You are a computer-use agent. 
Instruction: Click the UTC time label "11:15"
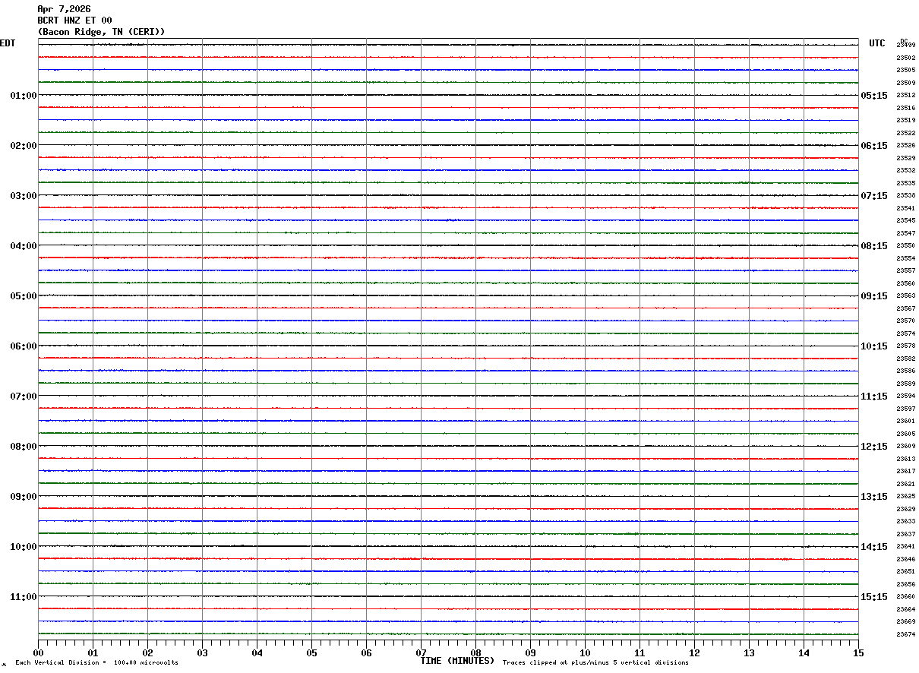tap(874, 397)
